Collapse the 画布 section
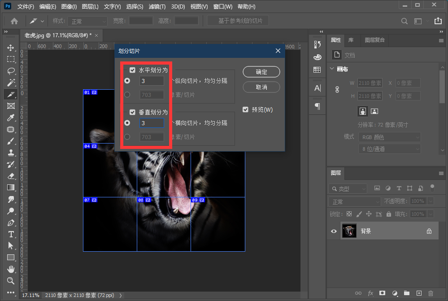The height and width of the screenshot is (301, 448). [x=332, y=69]
